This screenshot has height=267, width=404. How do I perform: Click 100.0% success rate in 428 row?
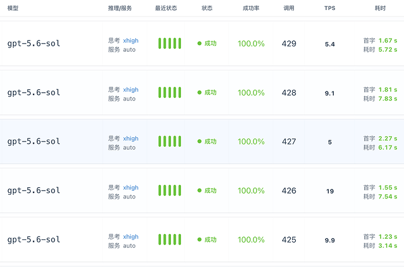pyautogui.click(x=251, y=93)
